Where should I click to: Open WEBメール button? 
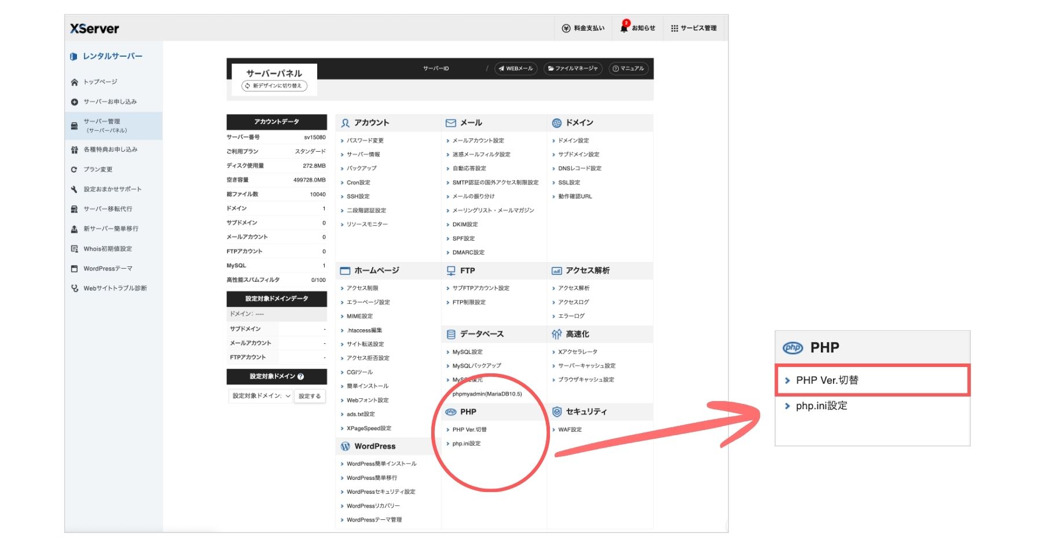tap(516, 68)
